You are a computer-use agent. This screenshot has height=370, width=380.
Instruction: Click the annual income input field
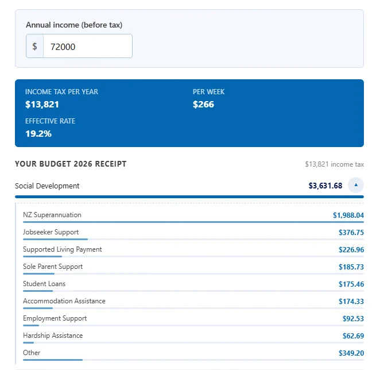(x=88, y=46)
